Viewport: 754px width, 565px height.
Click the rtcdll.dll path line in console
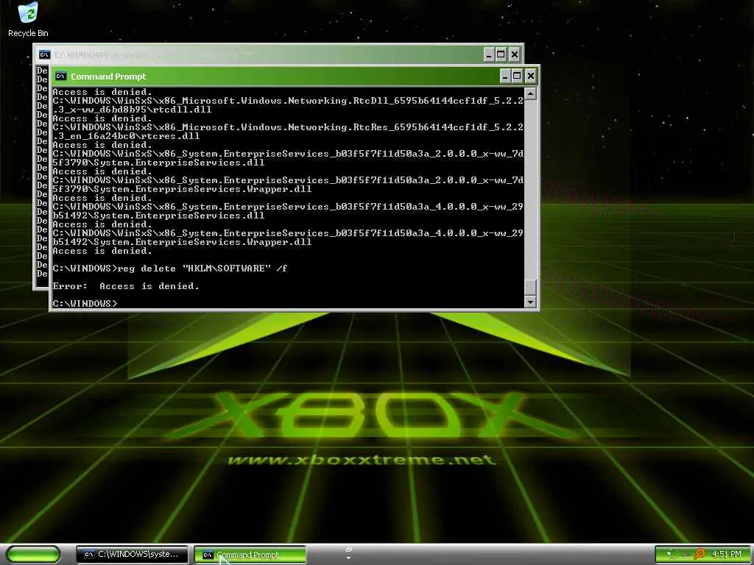[x=288, y=105]
